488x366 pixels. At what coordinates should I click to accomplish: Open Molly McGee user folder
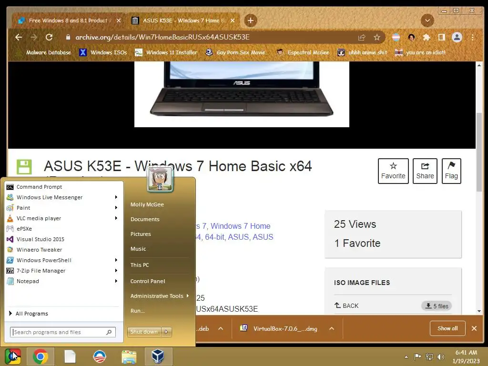[147, 204]
